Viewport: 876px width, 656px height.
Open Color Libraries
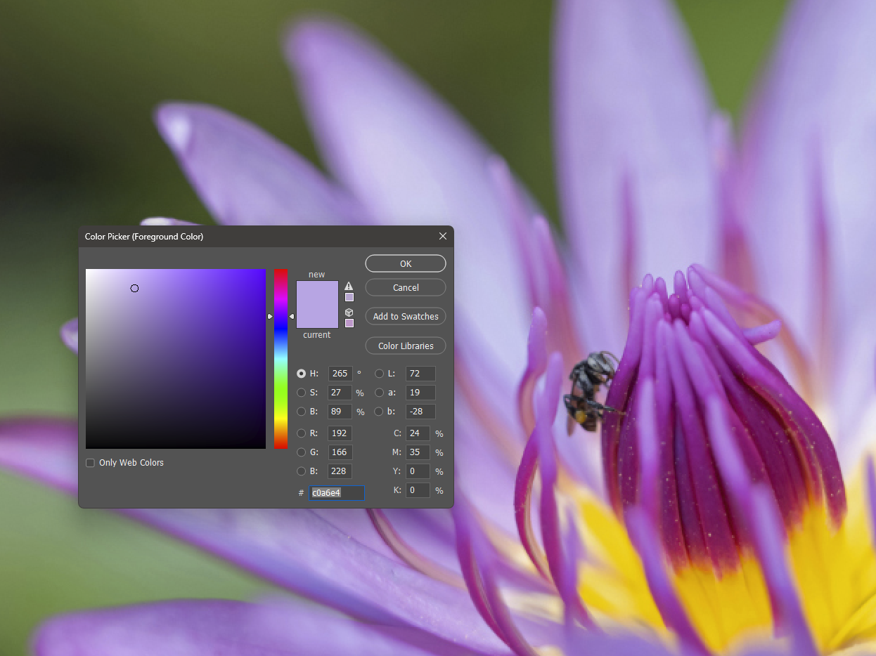click(405, 346)
